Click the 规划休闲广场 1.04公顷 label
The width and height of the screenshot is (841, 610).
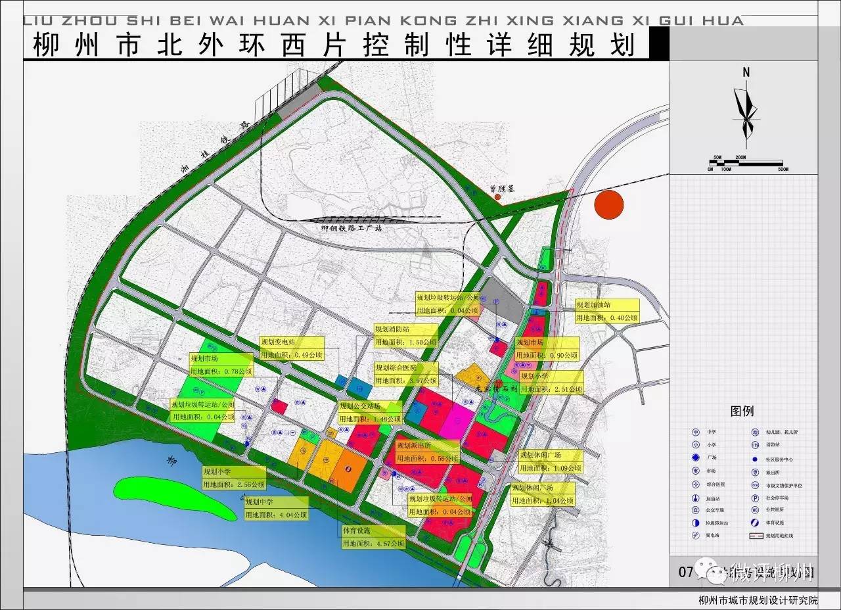[x=543, y=494]
